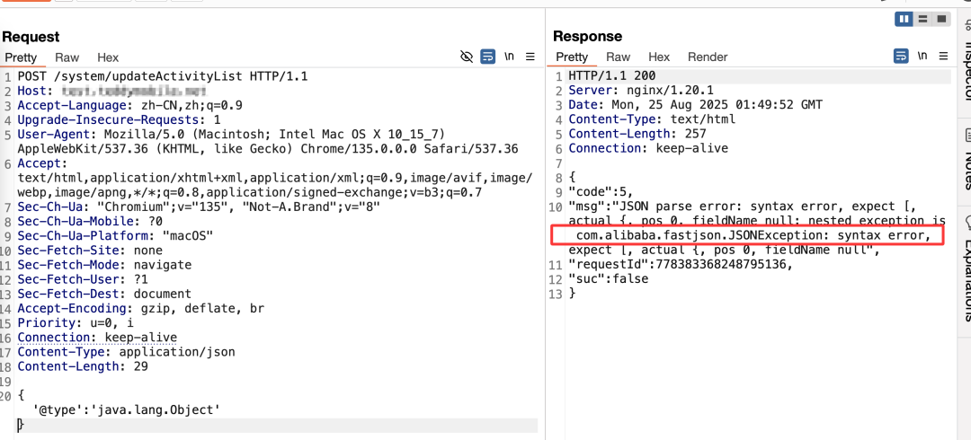Click the Sec-Fetch-User: ?1 line
Screen dimensions: 971x440
[x=83, y=279]
